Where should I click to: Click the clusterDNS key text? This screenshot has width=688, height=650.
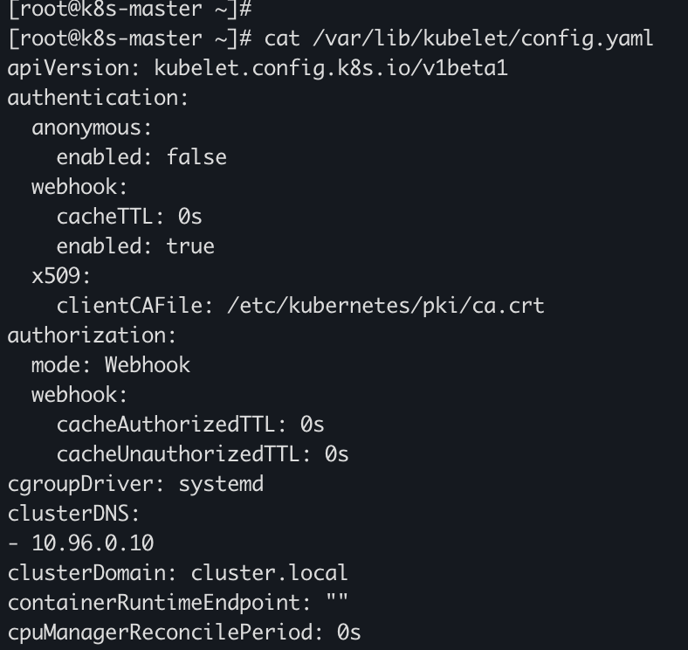(73, 514)
